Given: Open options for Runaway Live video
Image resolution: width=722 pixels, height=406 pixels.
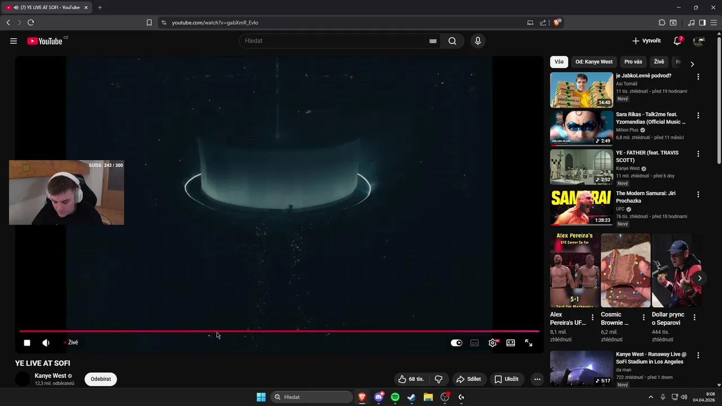Looking at the screenshot, I should (x=698, y=356).
